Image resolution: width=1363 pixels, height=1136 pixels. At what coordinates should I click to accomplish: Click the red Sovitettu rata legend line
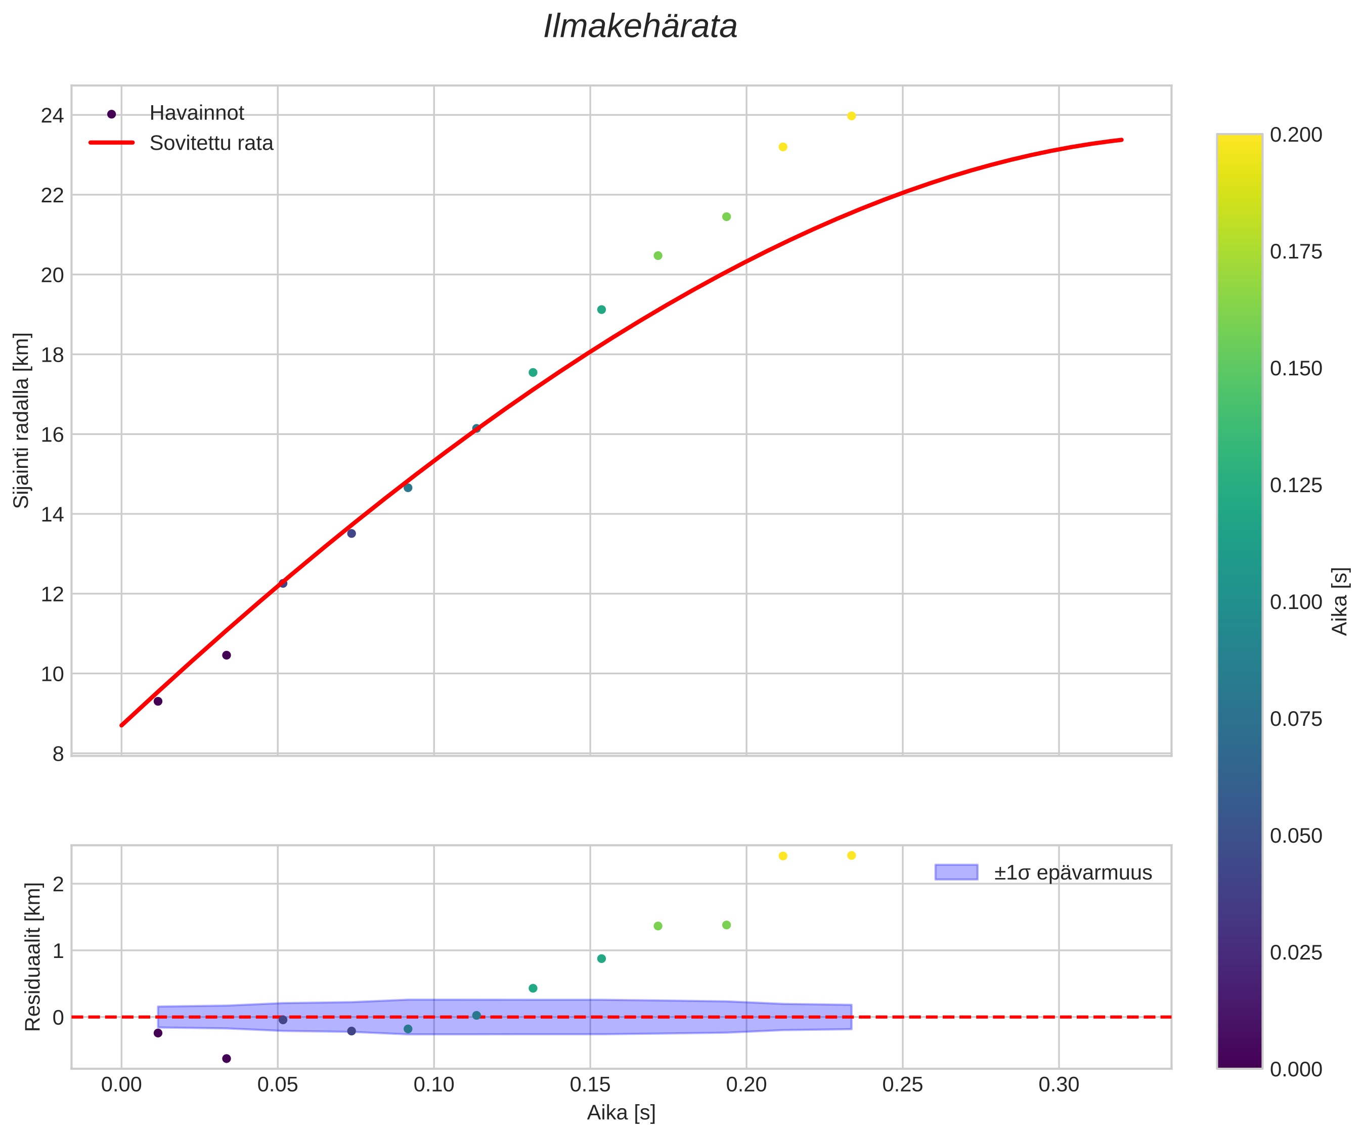pos(112,143)
